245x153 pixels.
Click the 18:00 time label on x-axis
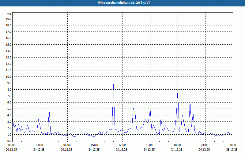177,145
